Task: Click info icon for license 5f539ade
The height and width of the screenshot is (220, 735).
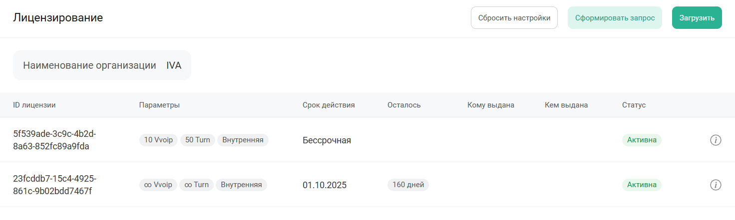Action: pyautogui.click(x=716, y=140)
